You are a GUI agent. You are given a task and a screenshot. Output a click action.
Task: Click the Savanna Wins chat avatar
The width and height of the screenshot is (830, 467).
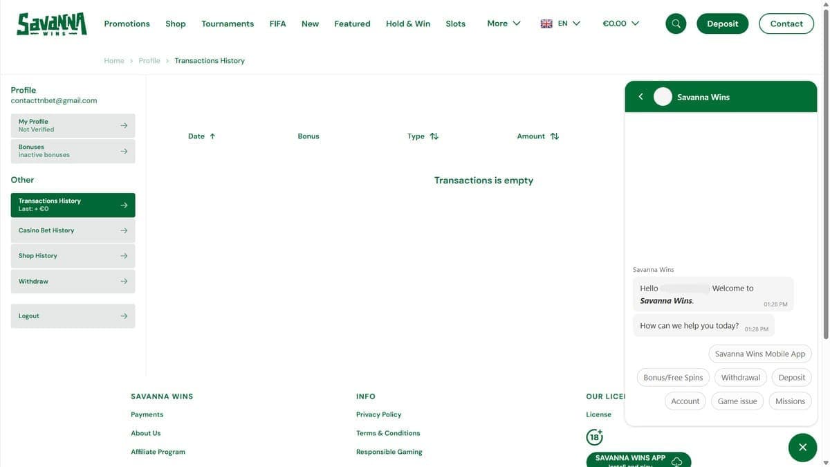(663, 97)
